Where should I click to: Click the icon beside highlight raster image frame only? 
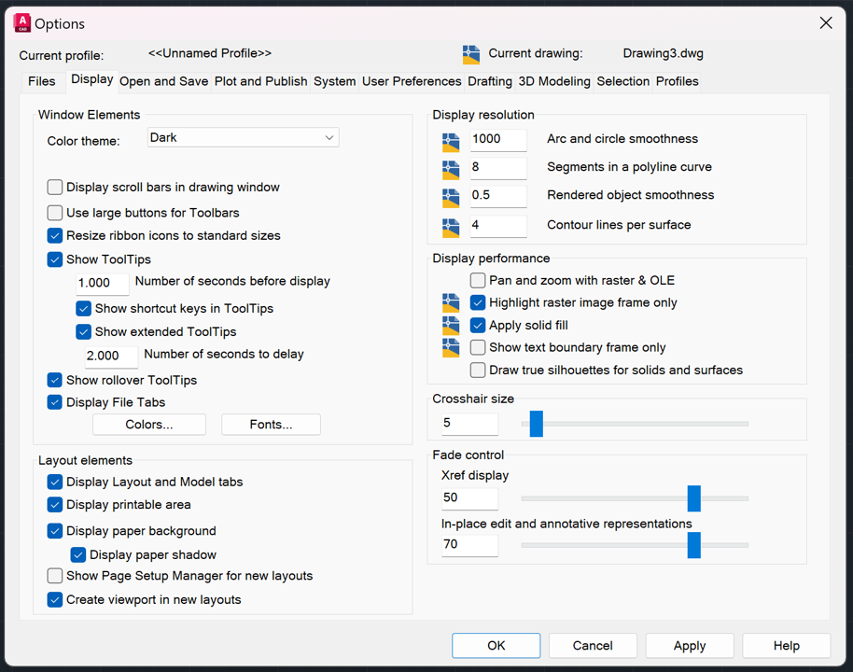point(450,302)
